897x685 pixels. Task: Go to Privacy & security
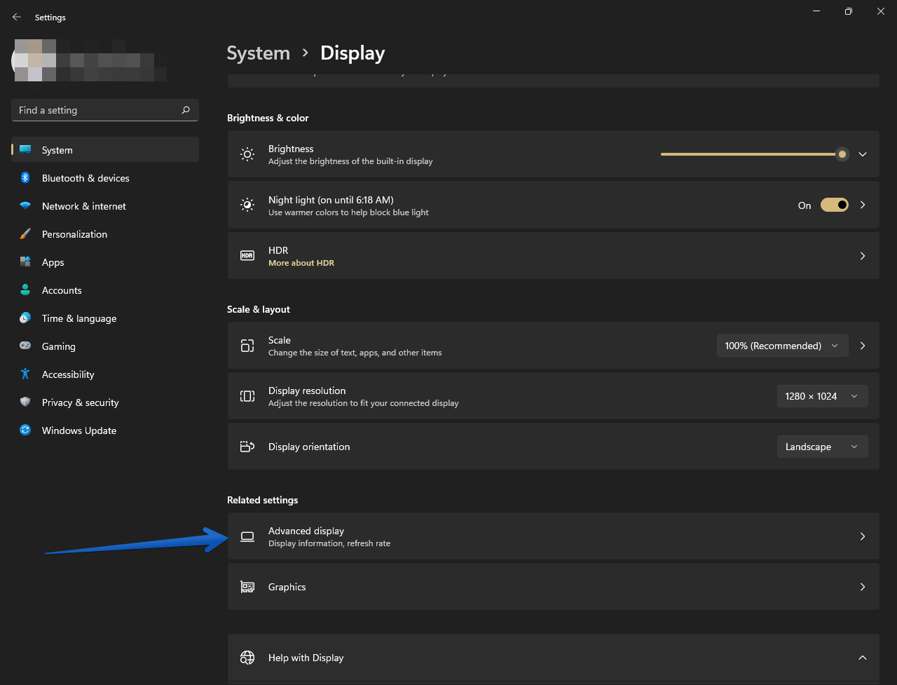click(105, 402)
